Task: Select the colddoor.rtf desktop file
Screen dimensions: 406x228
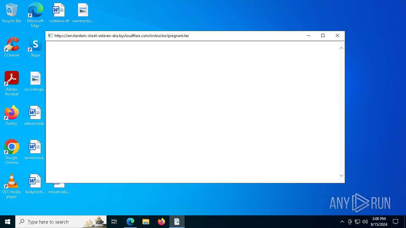Action: 59,13
